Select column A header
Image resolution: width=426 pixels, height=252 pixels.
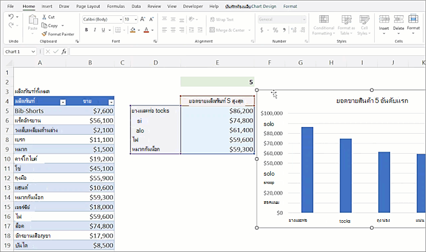[39, 63]
